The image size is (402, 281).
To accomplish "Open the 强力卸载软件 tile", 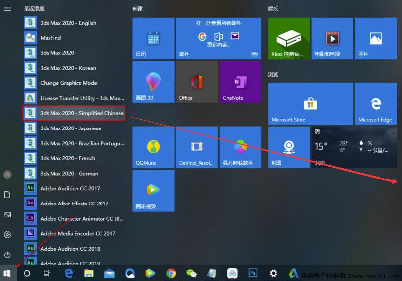I will click(x=241, y=147).
